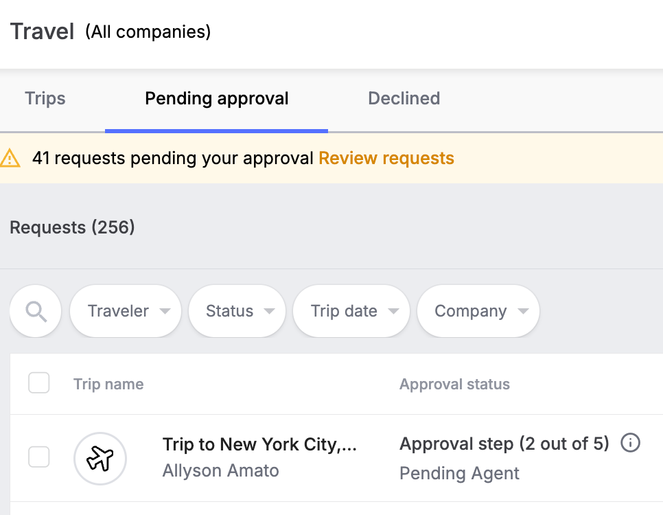Screen dimensions: 663x515
Task: Open the Trip to New York City entry
Action: [x=259, y=444]
